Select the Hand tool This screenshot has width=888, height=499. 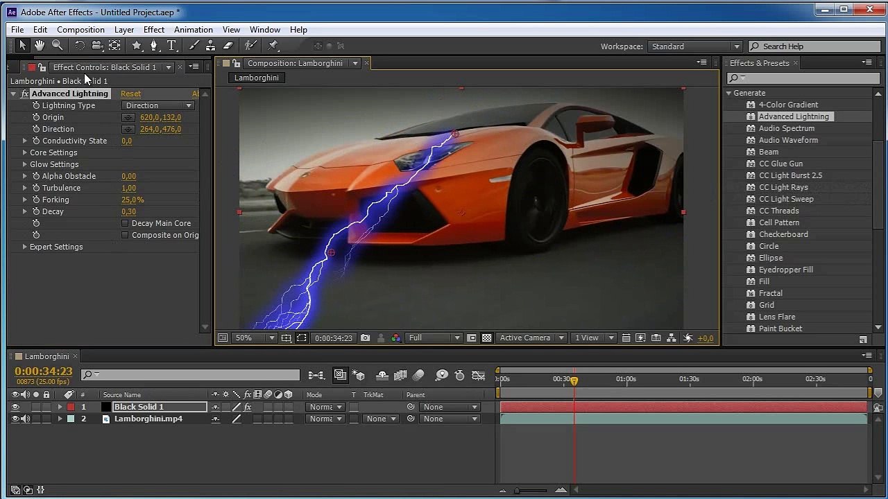(40, 46)
